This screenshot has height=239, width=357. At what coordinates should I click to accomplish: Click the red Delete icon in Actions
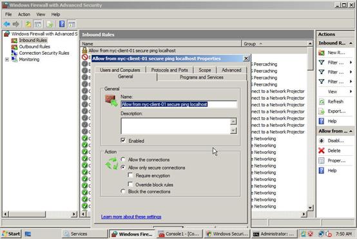point(322,151)
